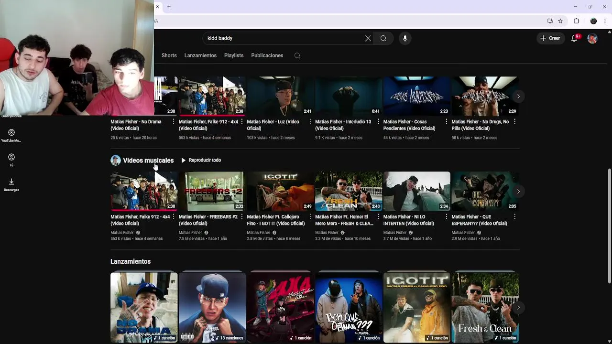Bookmark this page with the star

pyautogui.click(x=560, y=21)
